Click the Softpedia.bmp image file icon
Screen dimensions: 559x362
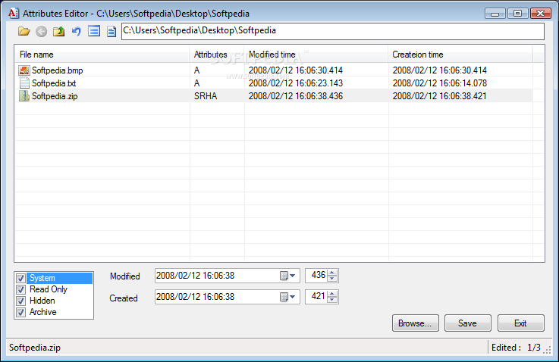(24, 70)
